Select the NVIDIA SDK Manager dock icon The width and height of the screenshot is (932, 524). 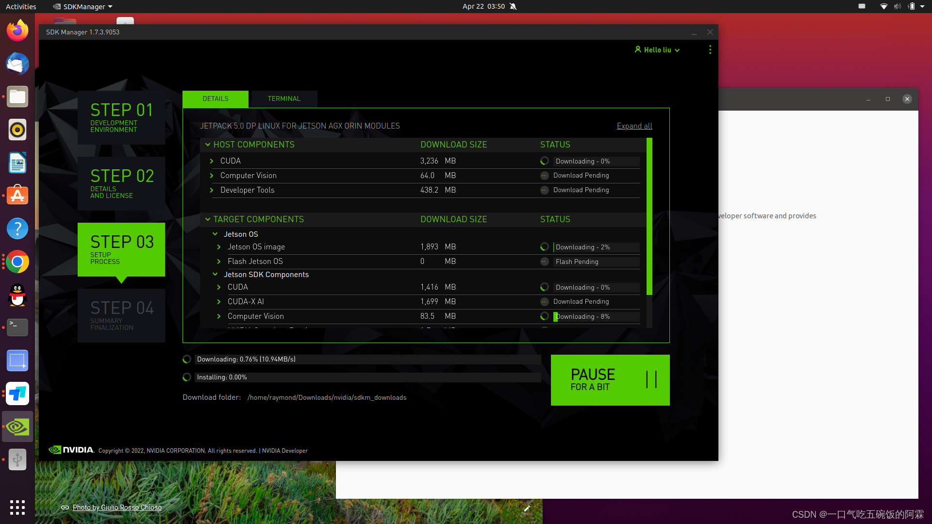point(17,426)
